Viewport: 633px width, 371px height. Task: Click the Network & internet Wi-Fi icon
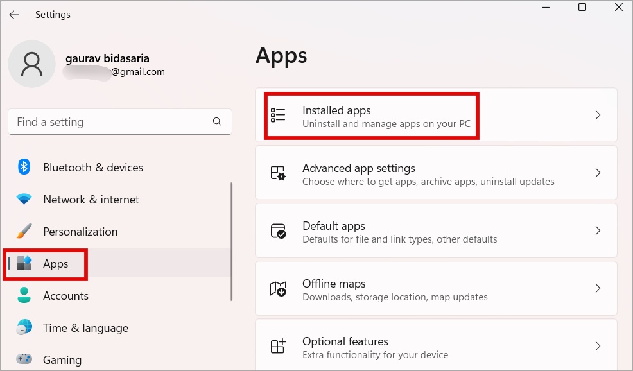pos(24,200)
